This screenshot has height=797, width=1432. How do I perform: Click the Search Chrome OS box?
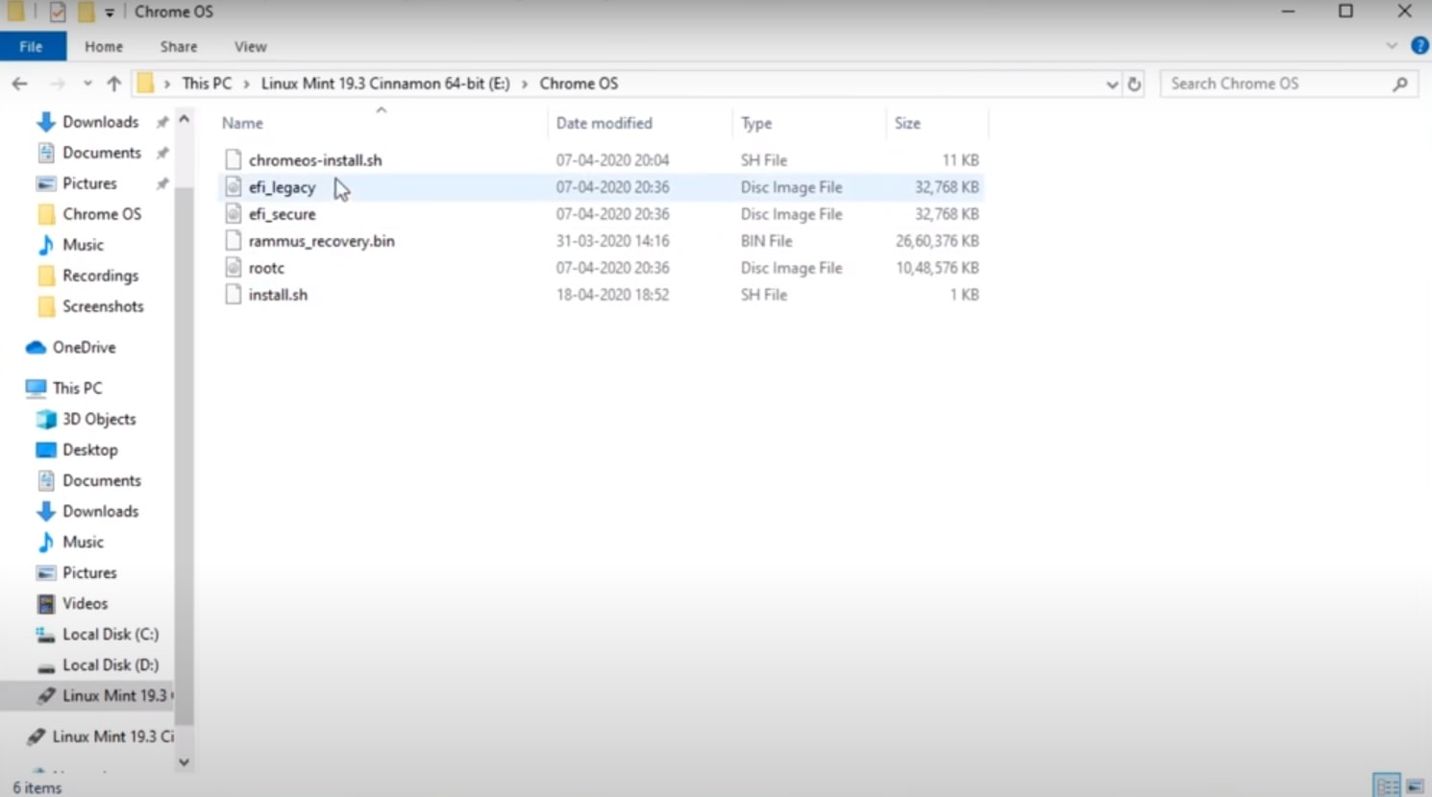click(1289, 84)
